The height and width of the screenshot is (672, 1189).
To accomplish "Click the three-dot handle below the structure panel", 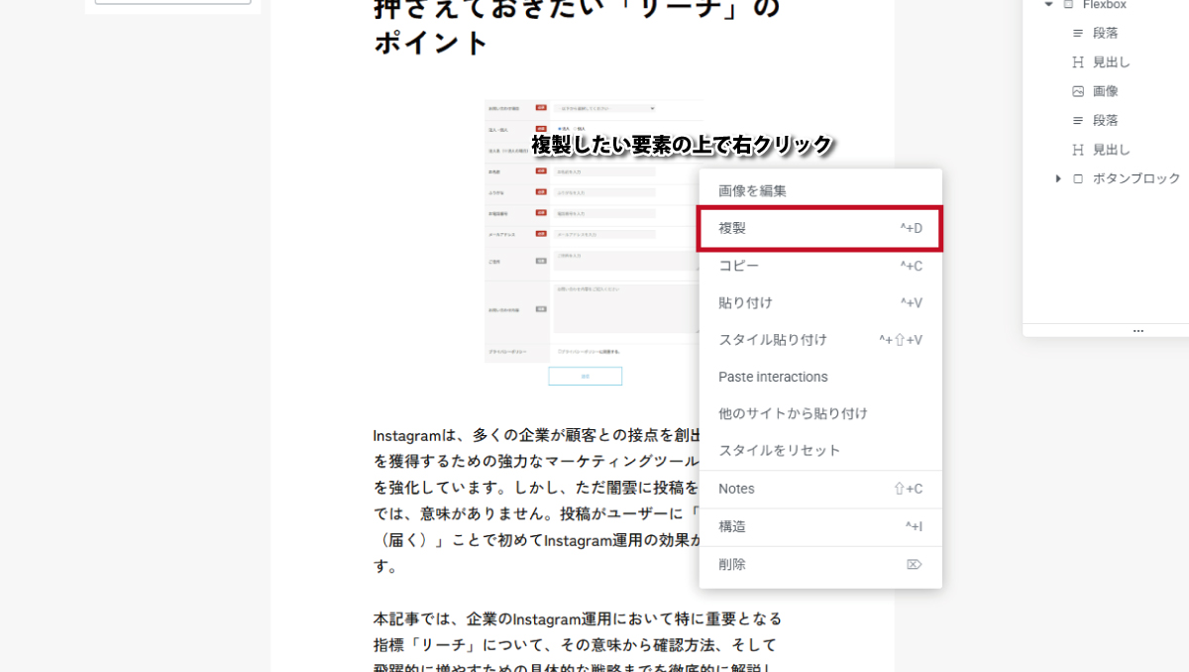I will pos(1137,331).
